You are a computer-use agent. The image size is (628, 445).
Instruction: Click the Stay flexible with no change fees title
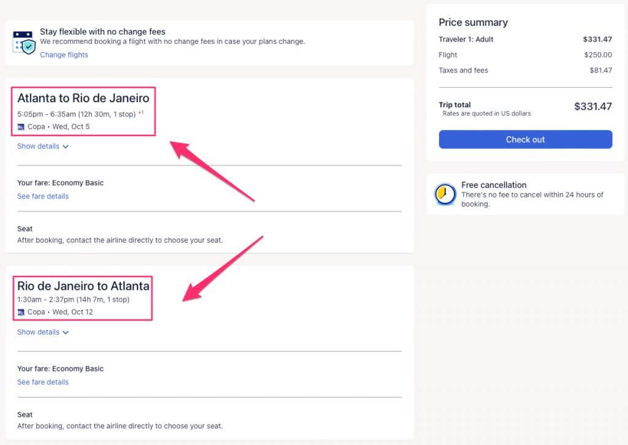coord(102,31)
